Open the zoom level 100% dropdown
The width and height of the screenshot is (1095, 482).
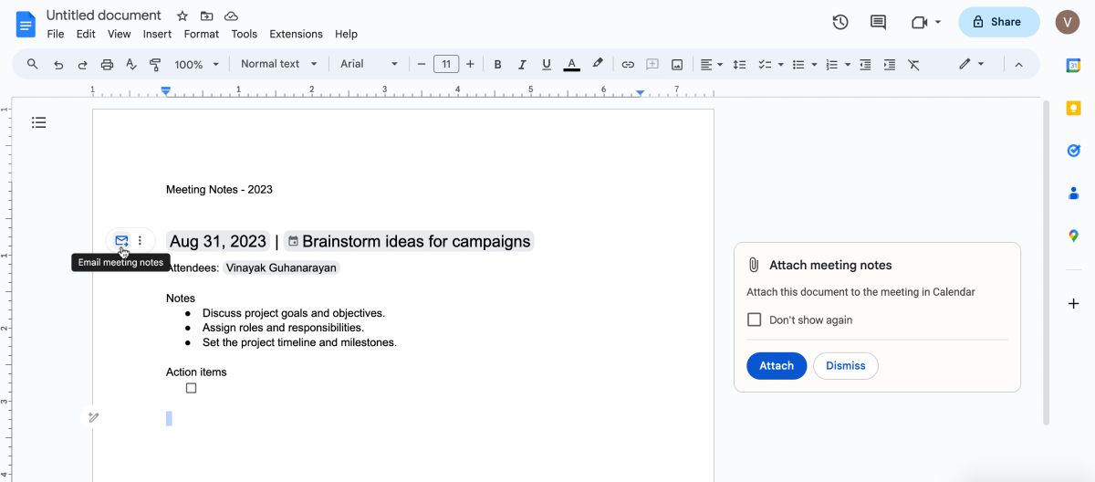click(197, 64)
